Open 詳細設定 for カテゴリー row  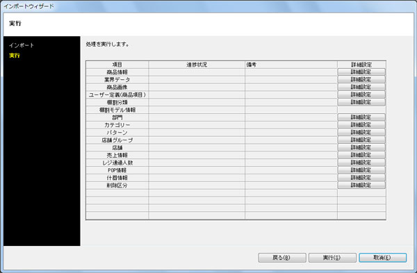(x=361, y=124)
